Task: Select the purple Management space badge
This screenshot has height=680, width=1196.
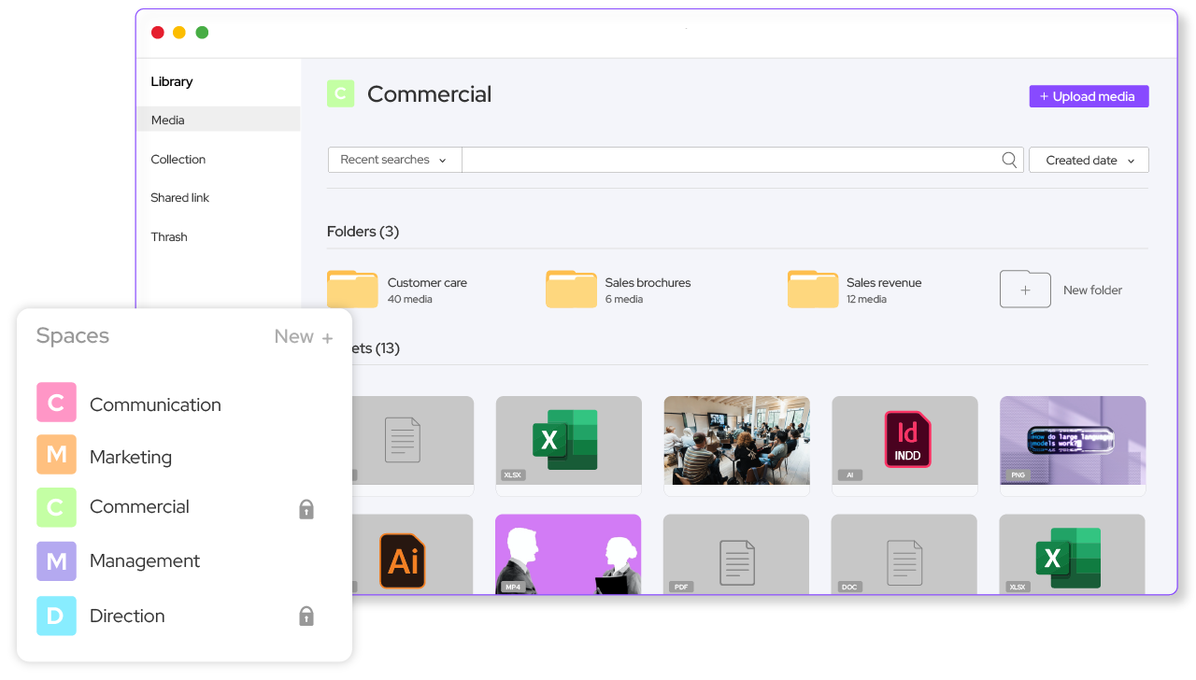Action: coord(56,561)
